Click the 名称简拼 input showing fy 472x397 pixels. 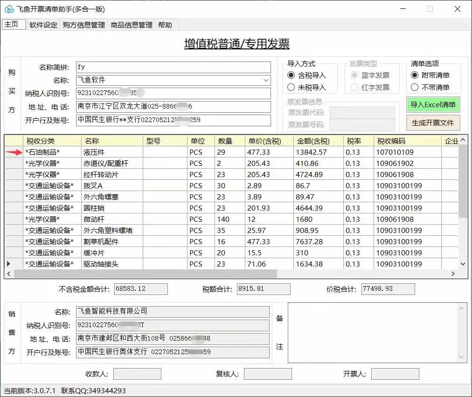click(x=173, y=67)
